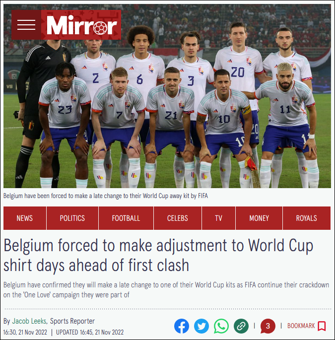Switch to the TV section
The image size is (335, 340).
(218, 218)
